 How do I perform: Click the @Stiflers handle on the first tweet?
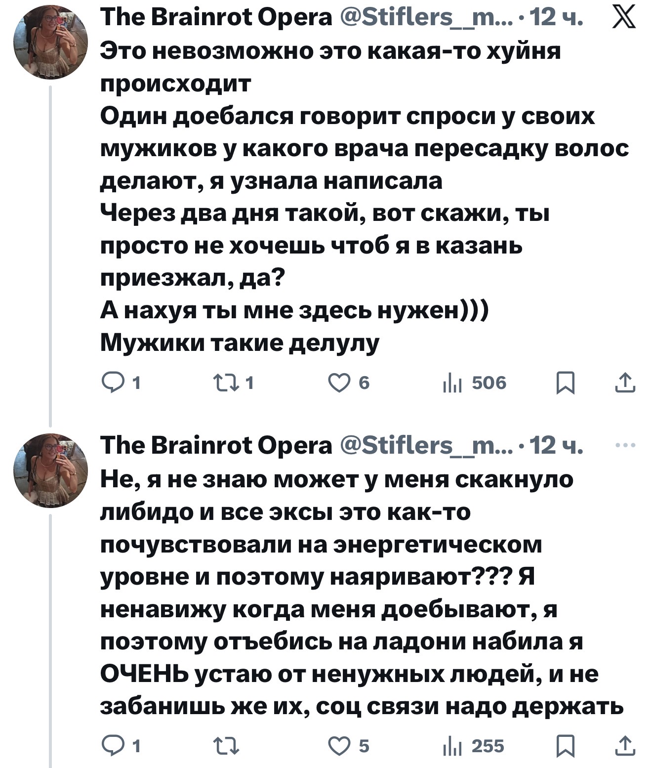click(426, 18)
